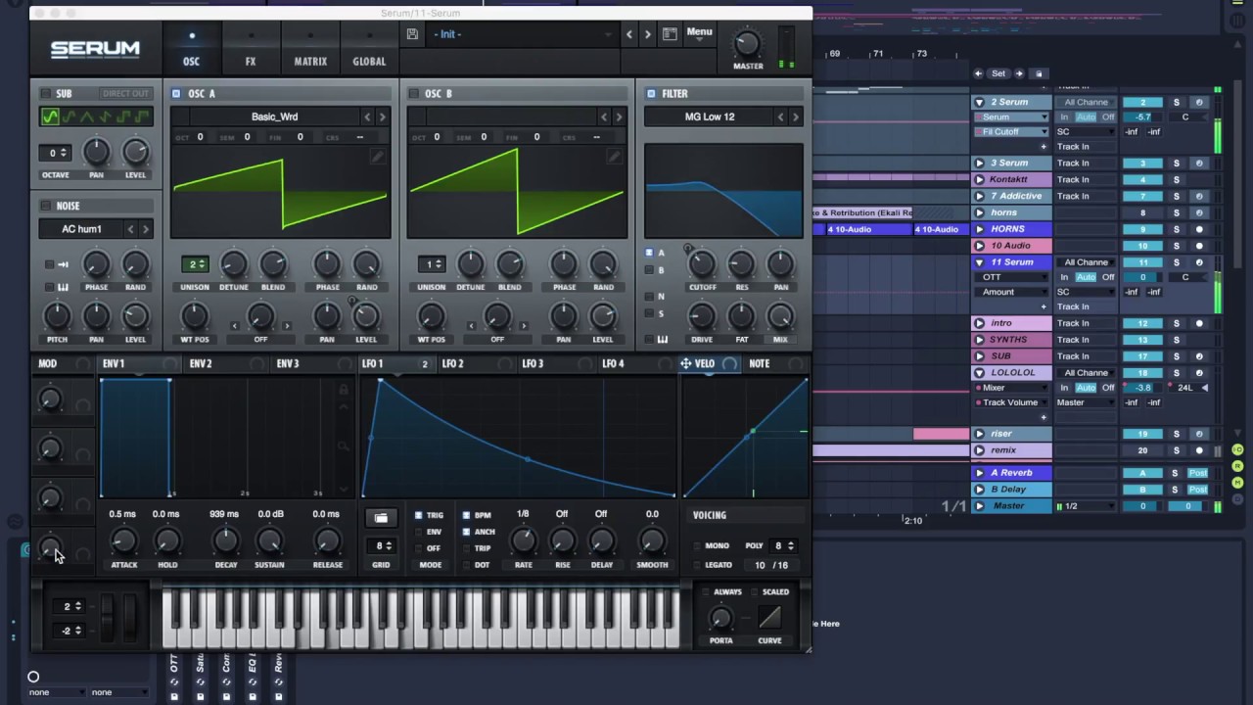
Task: Adjust the filter CUTOFF knob
Action: 702,263
